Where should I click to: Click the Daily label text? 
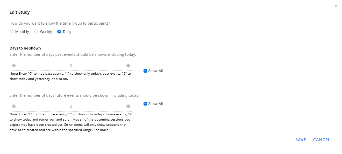pyautogui.click(x=67, y=32)
